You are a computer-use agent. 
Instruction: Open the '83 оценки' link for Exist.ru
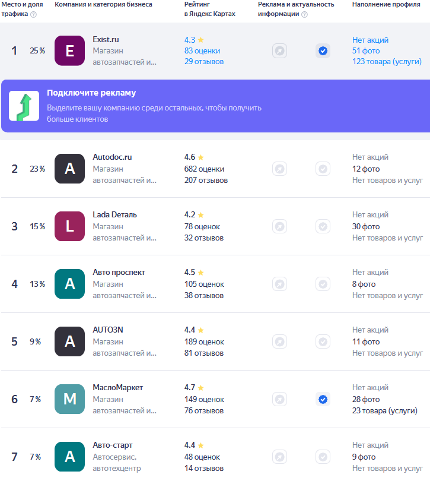click(202, 50)
